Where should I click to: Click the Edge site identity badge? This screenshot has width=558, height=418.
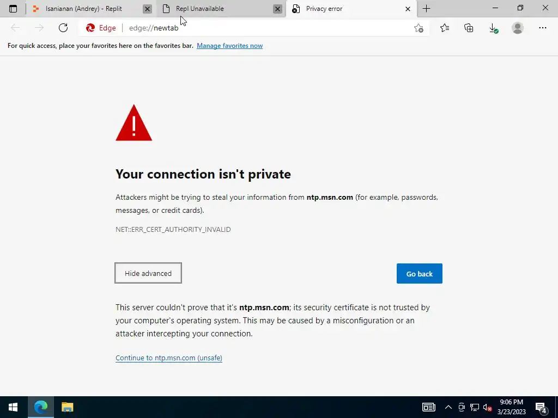point(101,28)
